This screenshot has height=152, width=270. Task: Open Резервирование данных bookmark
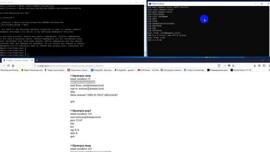click(x=218, y=70)
